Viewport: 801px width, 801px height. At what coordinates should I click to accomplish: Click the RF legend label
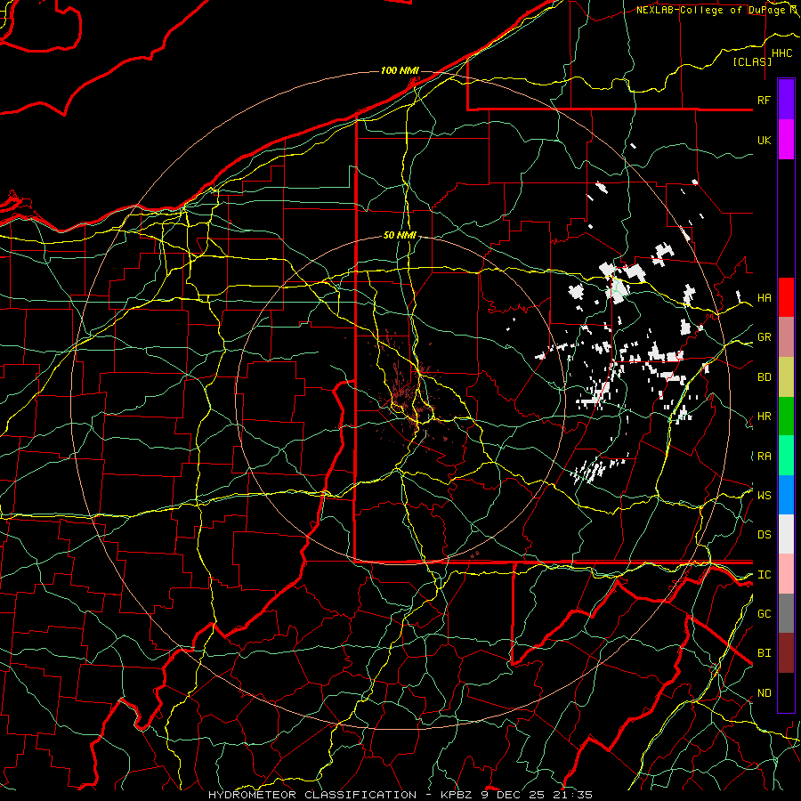click(764, 100)
